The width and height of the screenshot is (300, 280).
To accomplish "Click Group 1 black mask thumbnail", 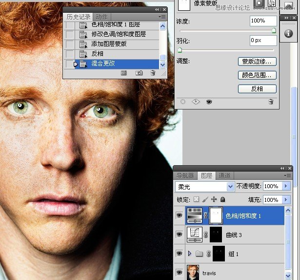I will coord(219,254).
